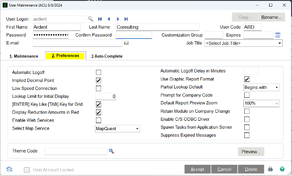Open help with green question icon
This screenshot has width=292, height=176.
(282, 169)
